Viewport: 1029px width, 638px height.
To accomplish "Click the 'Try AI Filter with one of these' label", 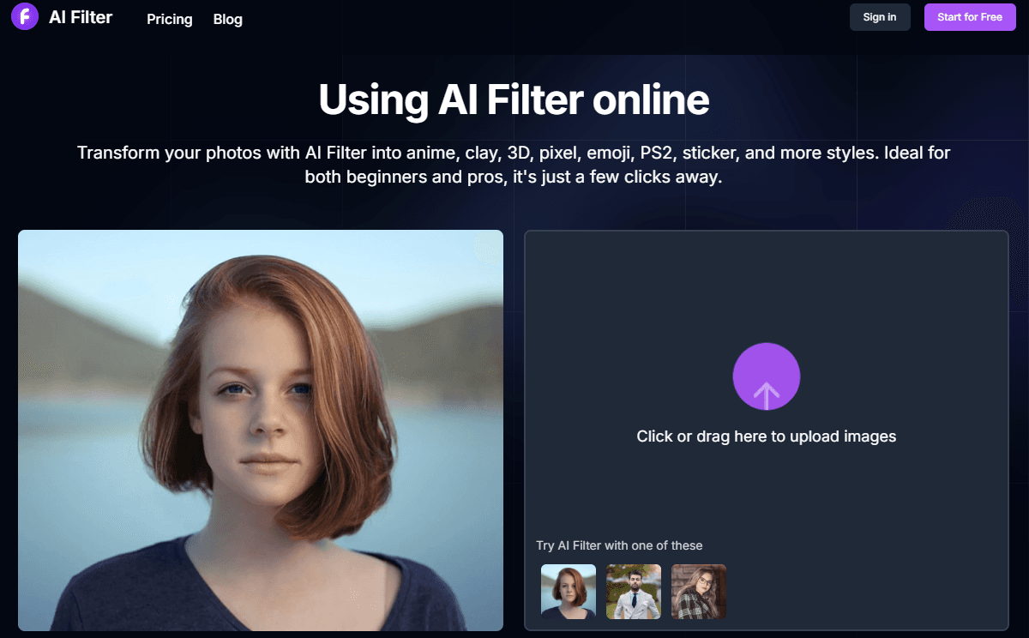I will click(x=619, y=545).
